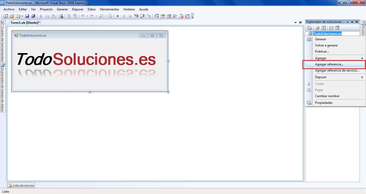
Task: Click the Uncomment lines icon
Action: 75,16
